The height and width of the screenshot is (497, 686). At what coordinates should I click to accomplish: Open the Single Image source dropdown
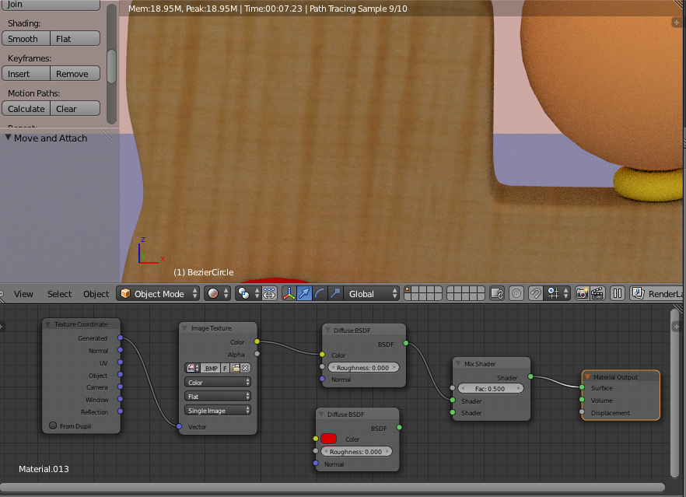point(218,411)
